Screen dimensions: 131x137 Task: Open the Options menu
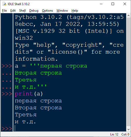point(47,11)
